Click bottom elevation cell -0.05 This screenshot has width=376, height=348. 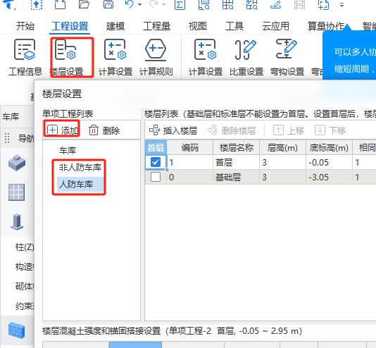[329, 162]
